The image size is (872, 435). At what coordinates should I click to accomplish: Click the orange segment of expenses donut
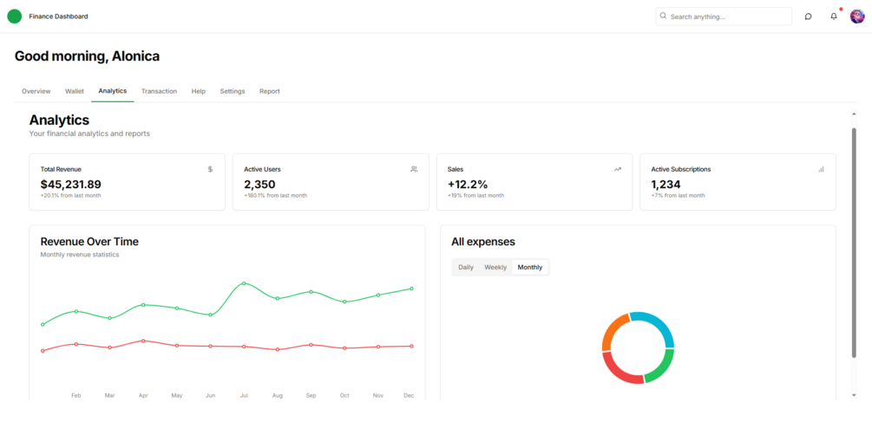612,329
